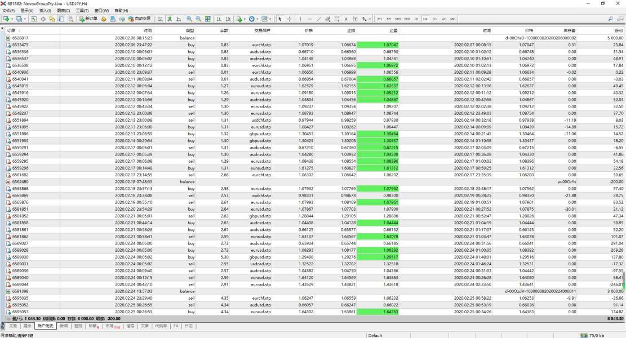The image size is (626, 338).
Task: Open the 信号 signals tab
Action: pos(130,326)
